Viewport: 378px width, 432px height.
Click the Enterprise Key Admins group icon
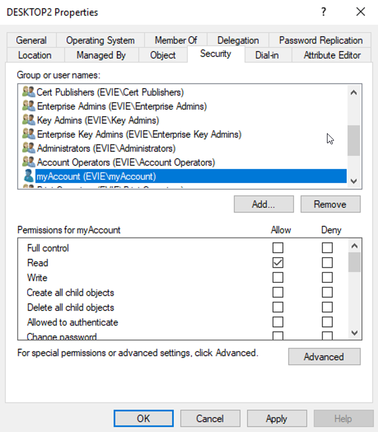(28, 134)
